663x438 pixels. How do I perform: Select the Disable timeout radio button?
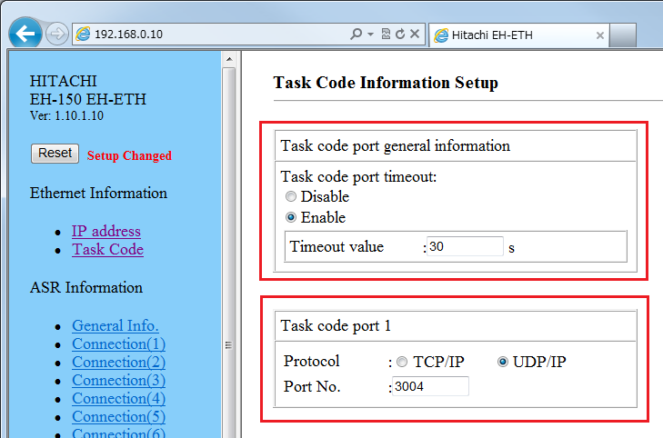291,197
